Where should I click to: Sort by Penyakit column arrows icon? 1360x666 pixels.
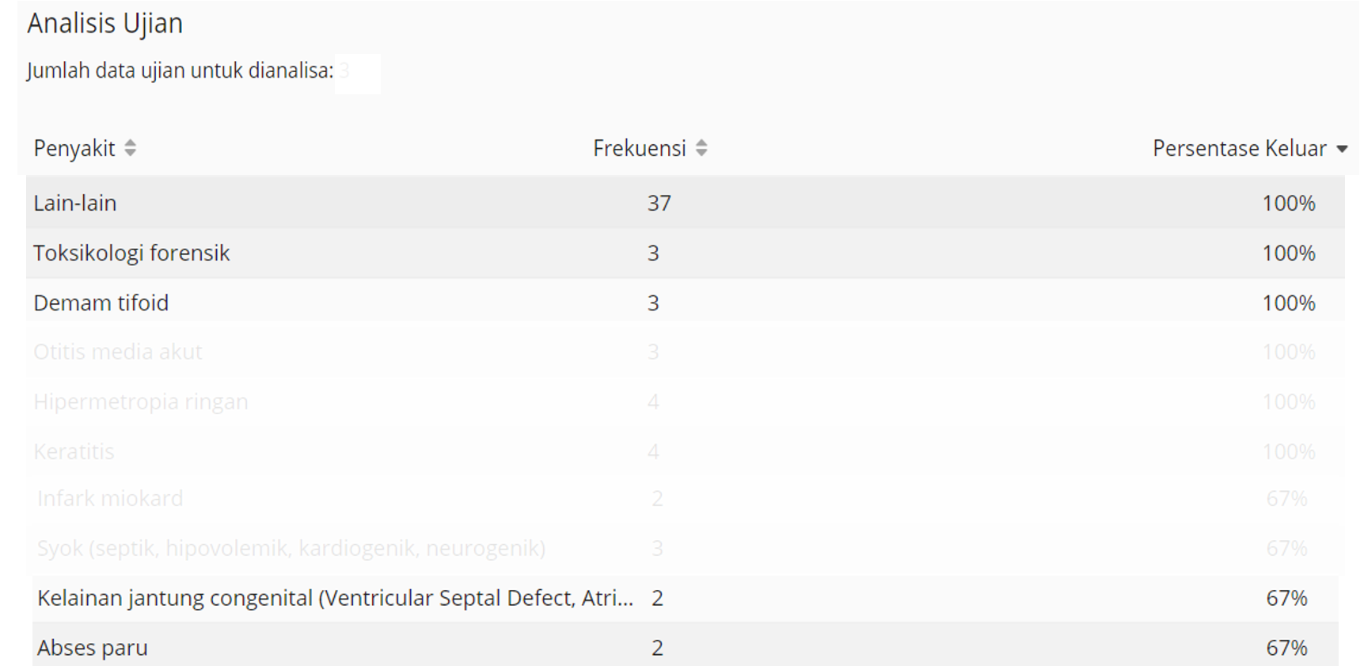(x=130, y=148)
